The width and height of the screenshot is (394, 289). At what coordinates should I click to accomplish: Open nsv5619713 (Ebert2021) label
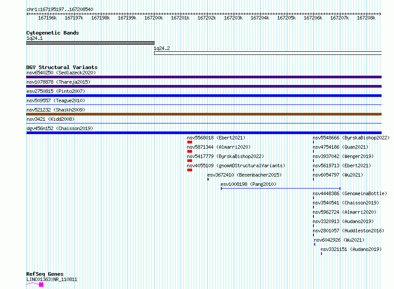(342, 166)
